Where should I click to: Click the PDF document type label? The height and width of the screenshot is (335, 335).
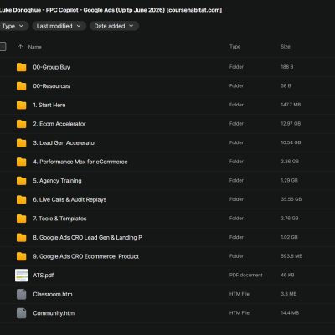[246, 275]
